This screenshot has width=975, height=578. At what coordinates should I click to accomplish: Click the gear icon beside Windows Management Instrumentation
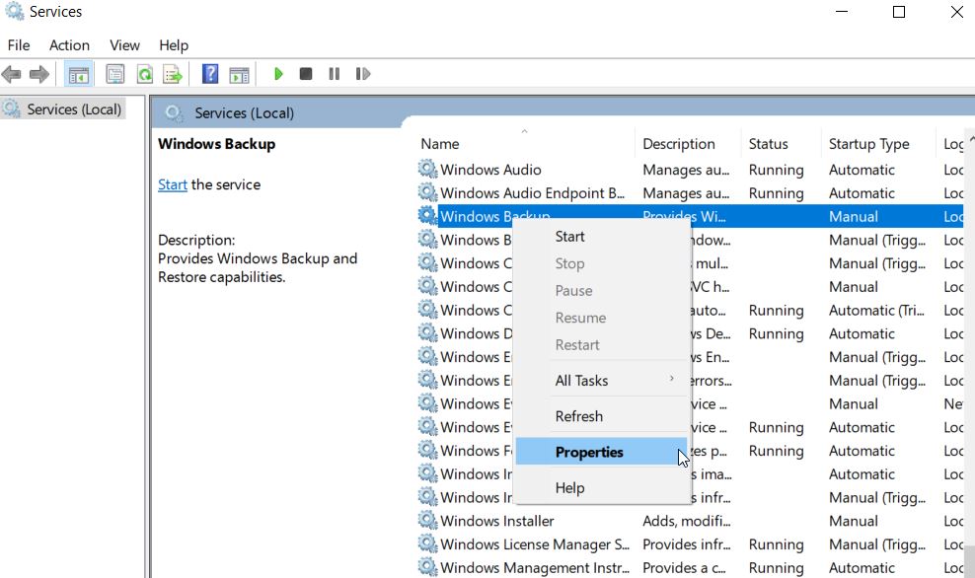point(428,567)
